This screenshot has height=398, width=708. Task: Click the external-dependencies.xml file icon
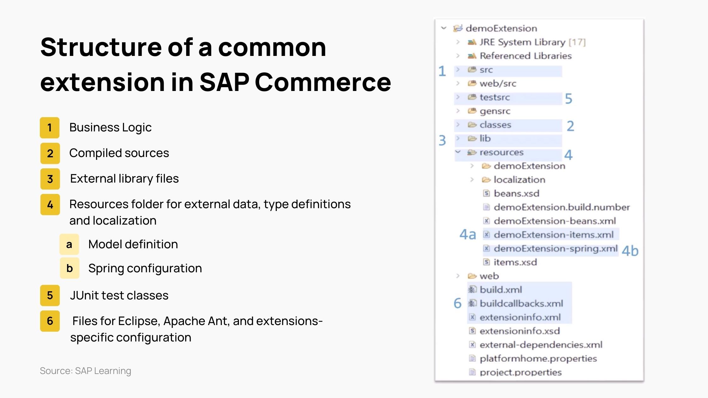[472, 345]
